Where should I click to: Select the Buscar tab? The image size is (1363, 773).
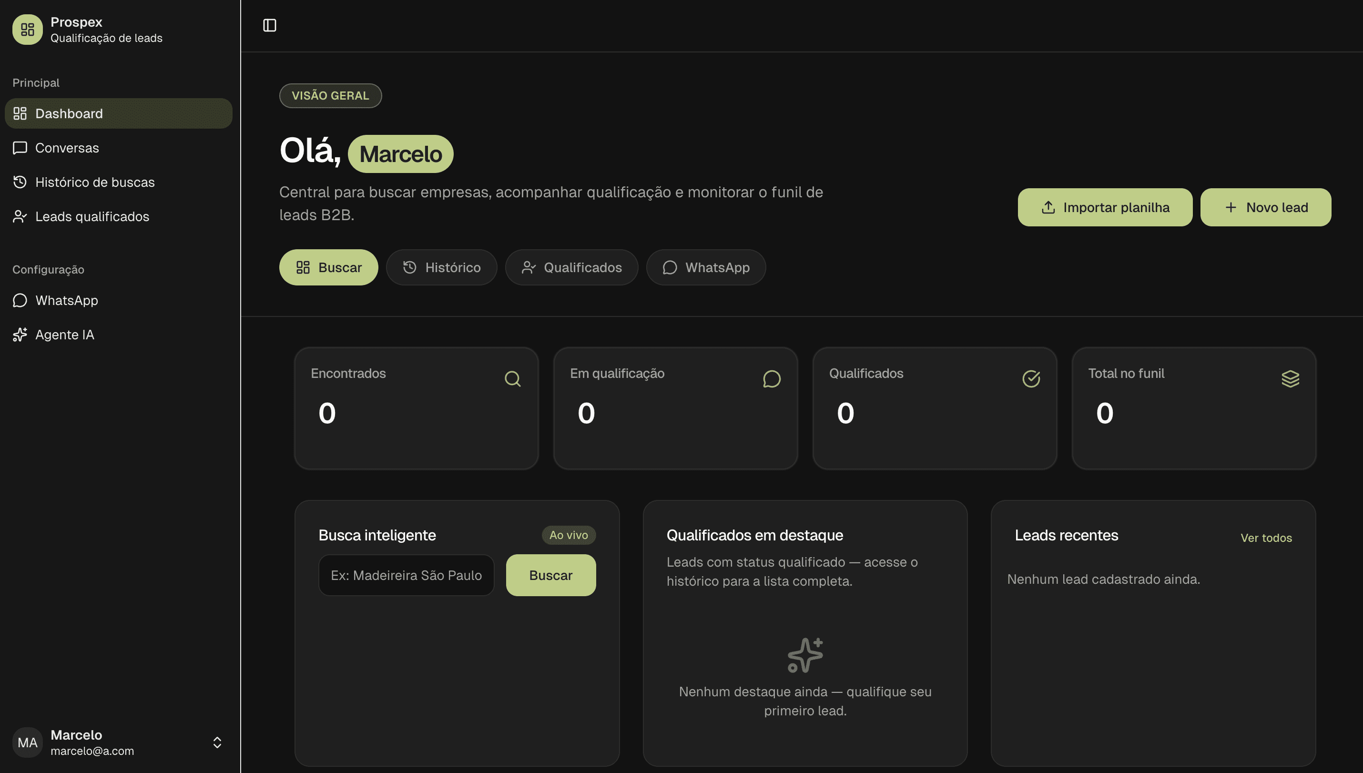[328, 267]
